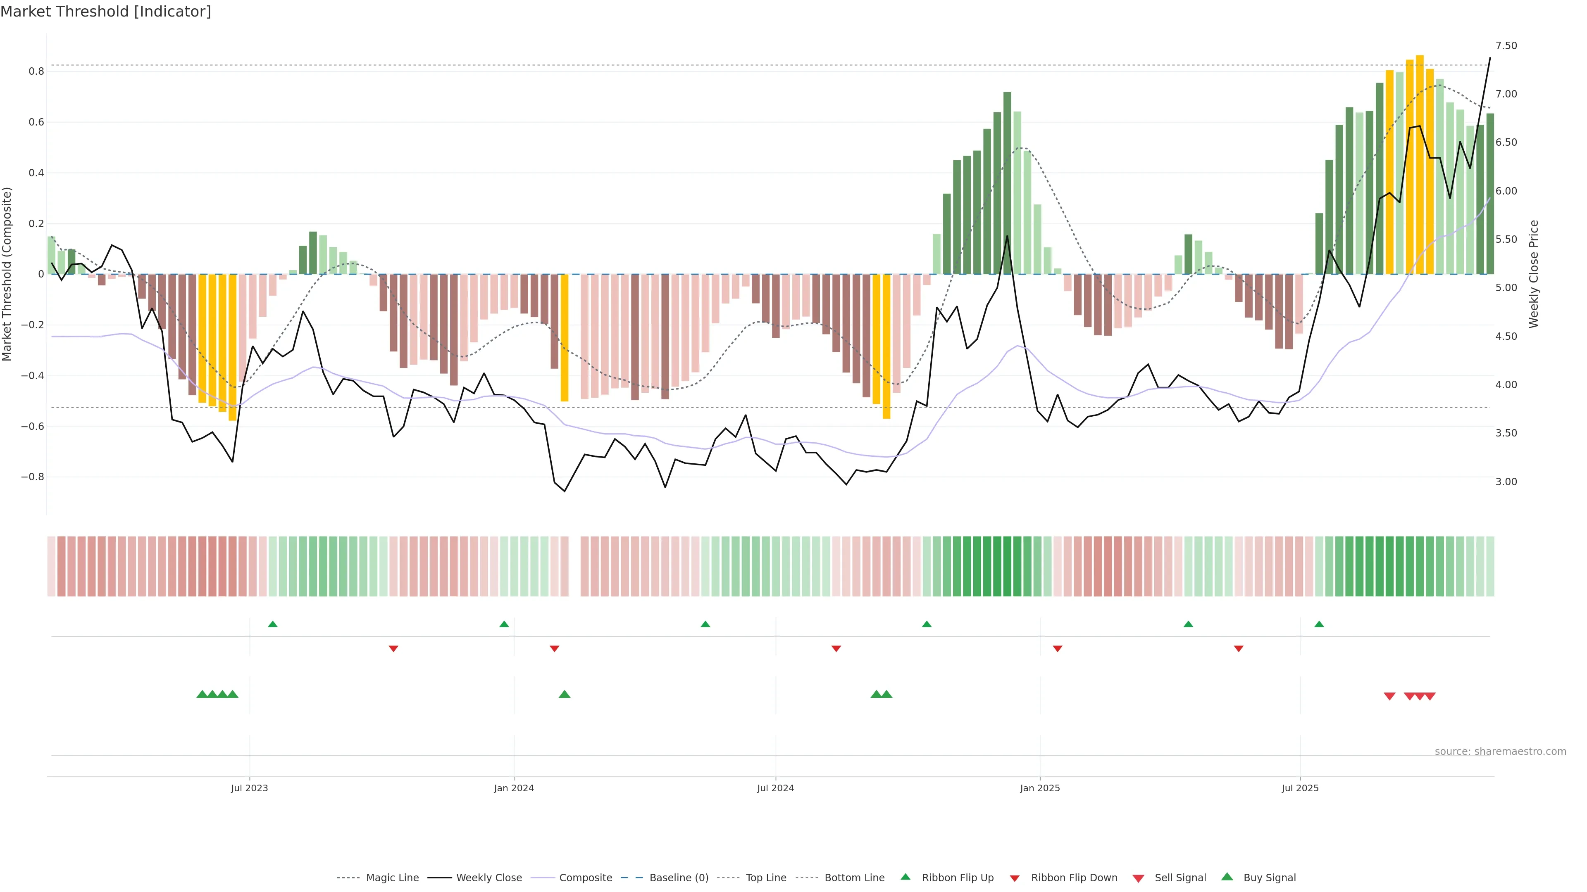Hide the Top Line series via the legend
The width and height of the screenshot is (1587, 892).
766,878
